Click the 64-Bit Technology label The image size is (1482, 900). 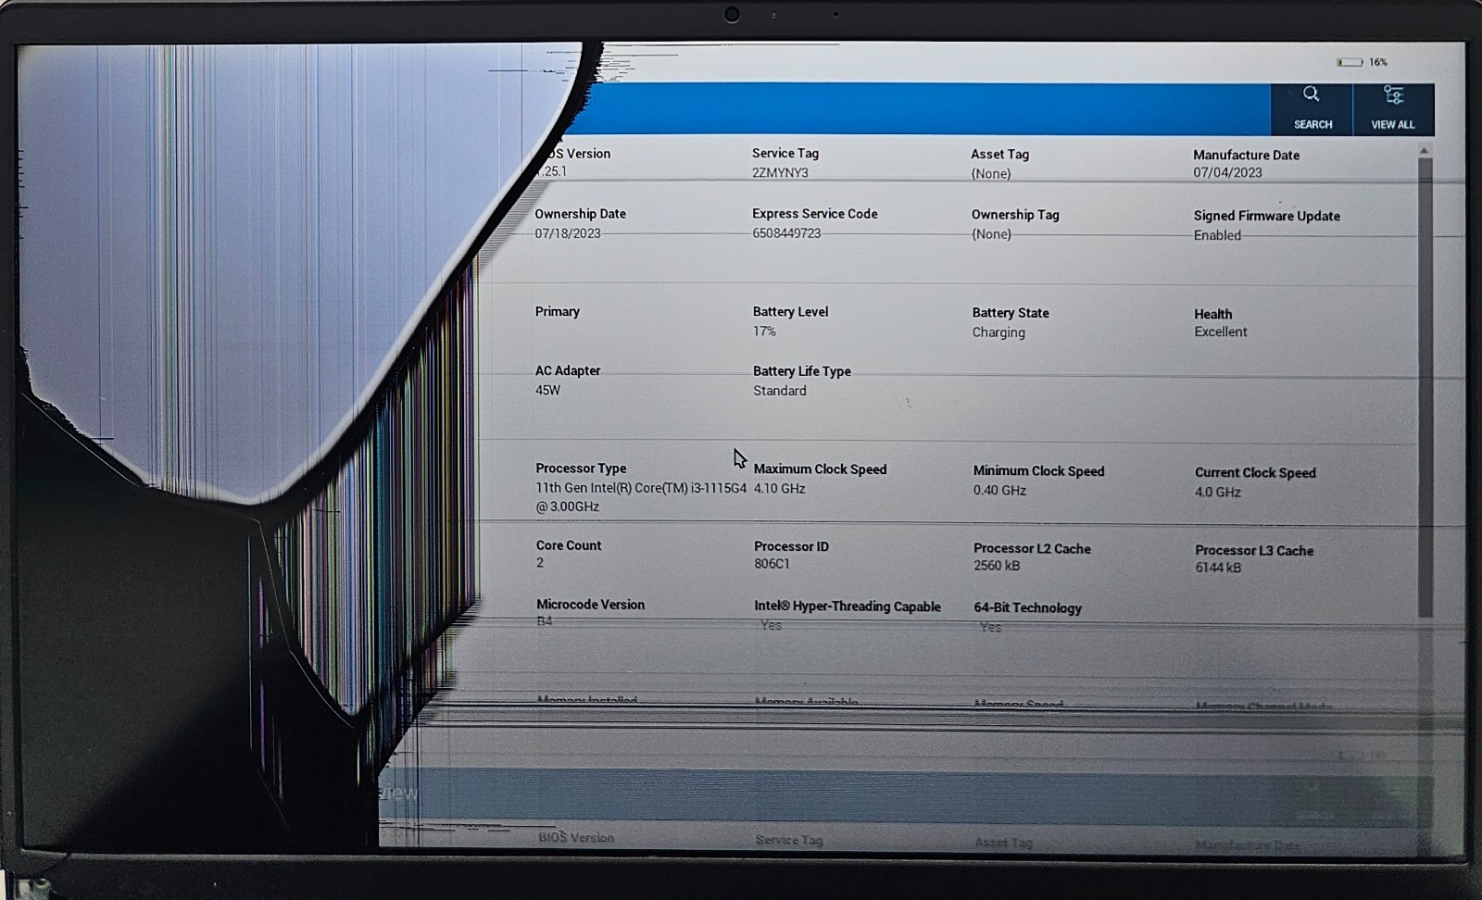pos(1027,607)
